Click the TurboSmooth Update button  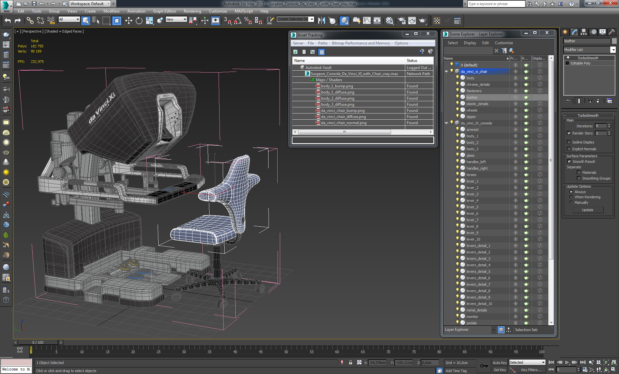[588, 210]
